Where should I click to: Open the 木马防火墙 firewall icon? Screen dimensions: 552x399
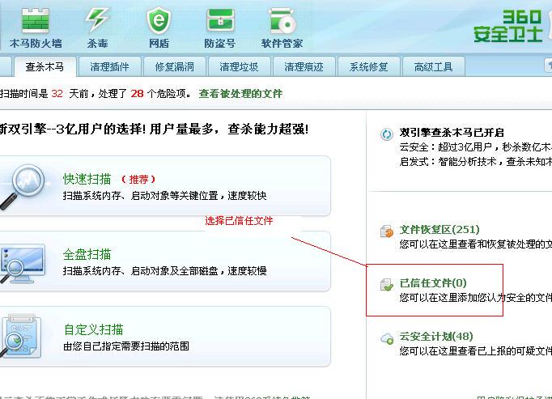point(35,20)
